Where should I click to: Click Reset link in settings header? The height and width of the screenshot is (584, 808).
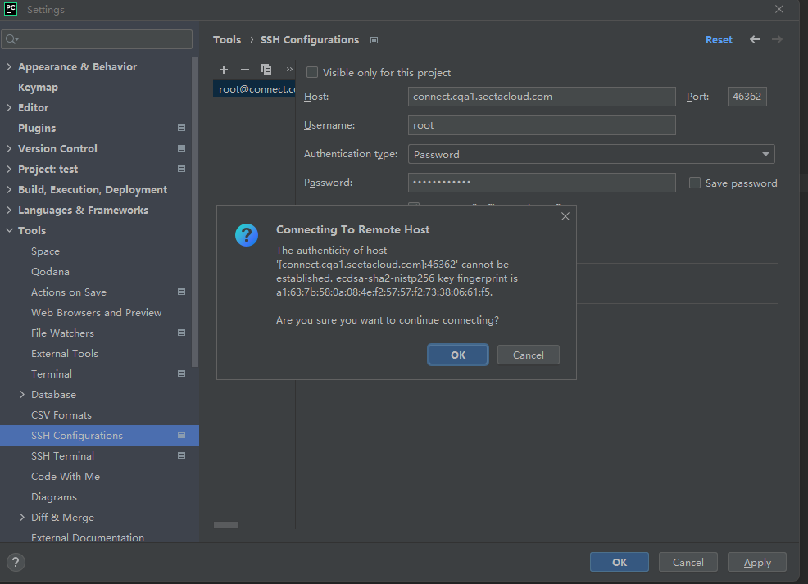coord(719,40)
